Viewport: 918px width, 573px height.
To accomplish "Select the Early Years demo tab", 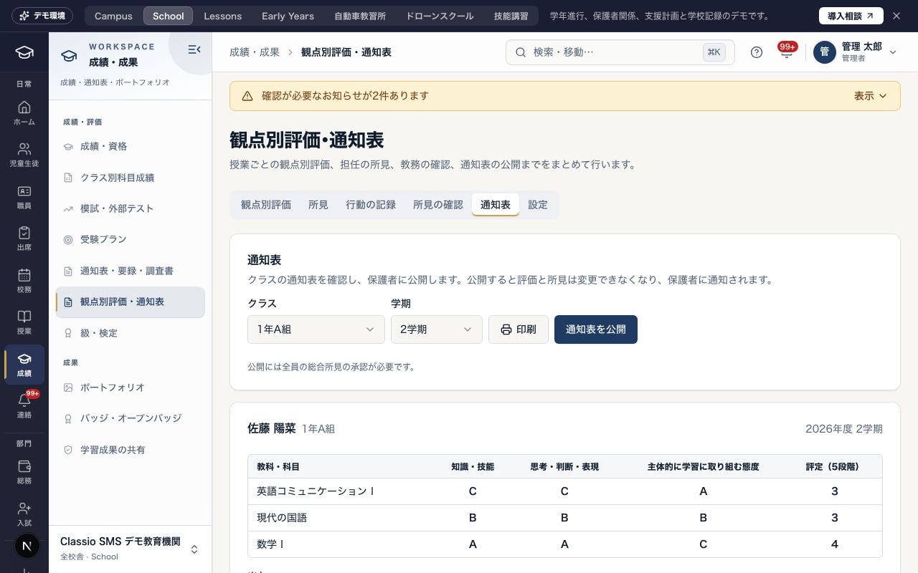I will (x=288, y=16).
